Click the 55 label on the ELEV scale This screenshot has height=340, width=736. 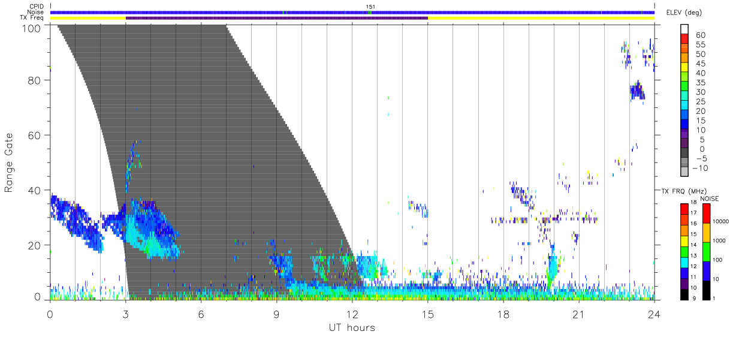pos(701,45)
